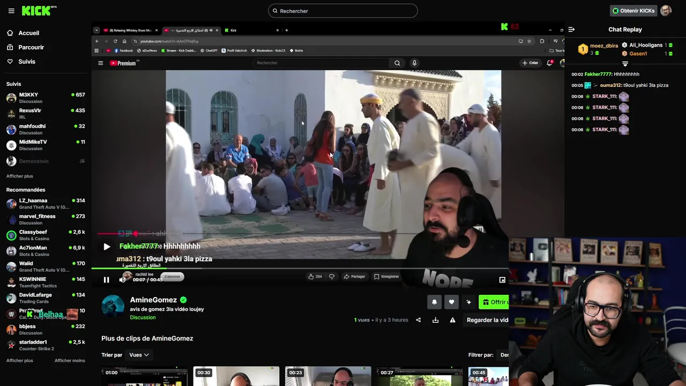
Task: Switch to the Kick browser tab in video
Action: point(251,31)
